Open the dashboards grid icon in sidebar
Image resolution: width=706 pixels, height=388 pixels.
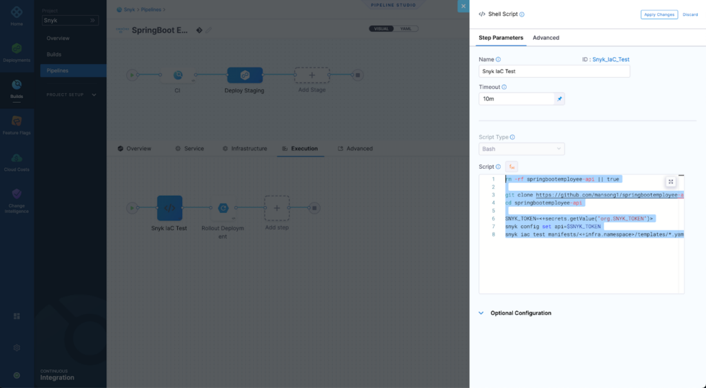(x=17, y=316)
